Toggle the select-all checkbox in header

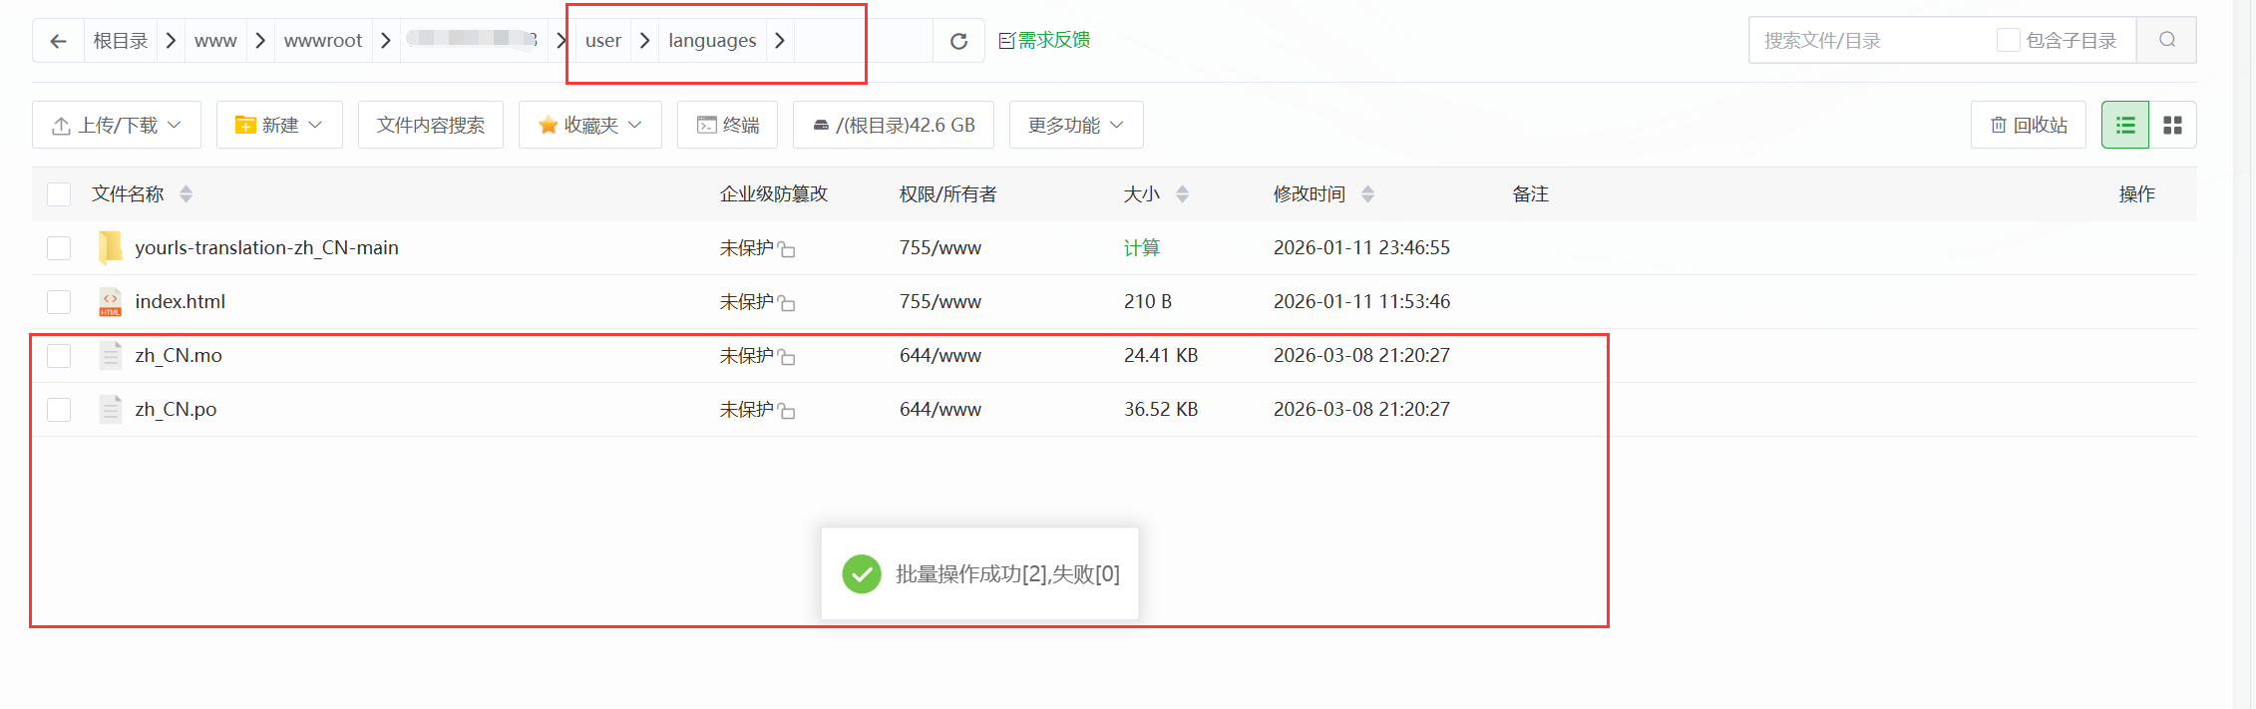59,194
